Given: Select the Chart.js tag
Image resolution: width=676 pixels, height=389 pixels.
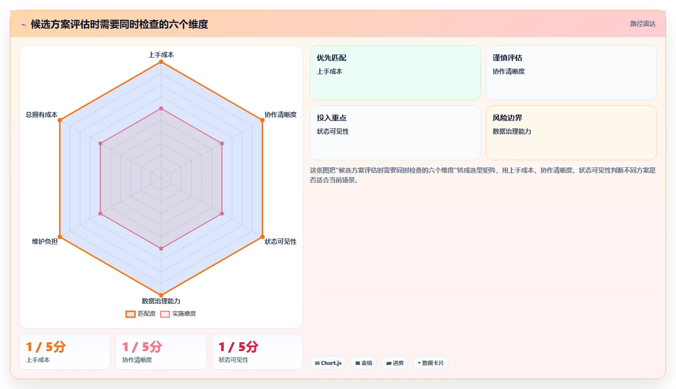Looking at the screenshot, I should pyautogui.click(x=328, y=363).
